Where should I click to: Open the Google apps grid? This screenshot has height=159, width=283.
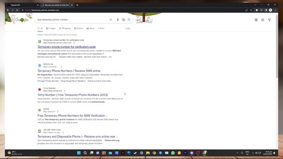point(263,20)
